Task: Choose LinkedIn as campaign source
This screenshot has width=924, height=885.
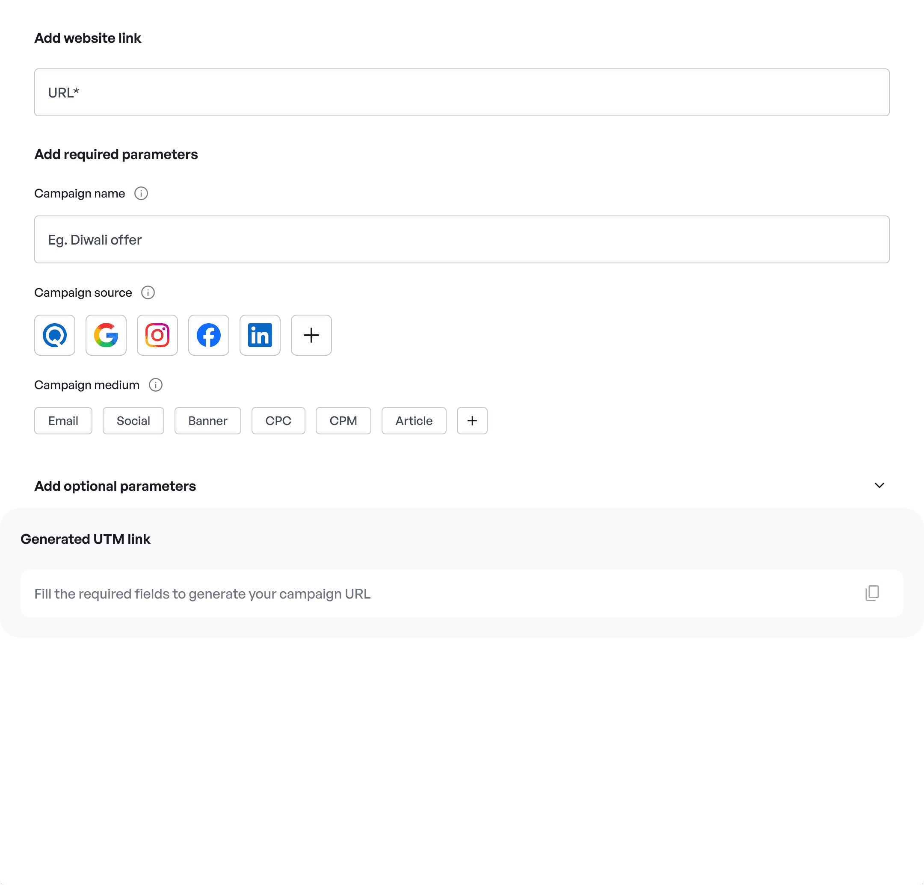Action: tap(260, 335)
